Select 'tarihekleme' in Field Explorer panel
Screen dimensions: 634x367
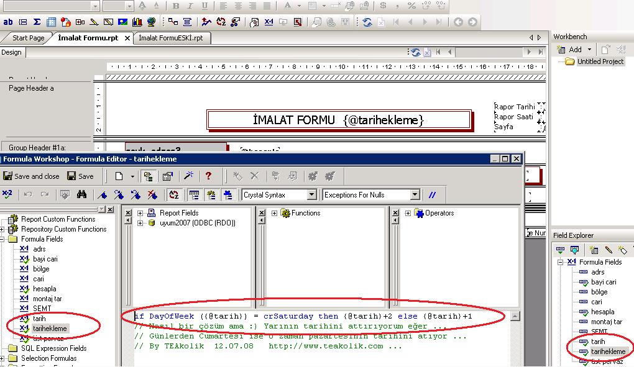(608, 351)
